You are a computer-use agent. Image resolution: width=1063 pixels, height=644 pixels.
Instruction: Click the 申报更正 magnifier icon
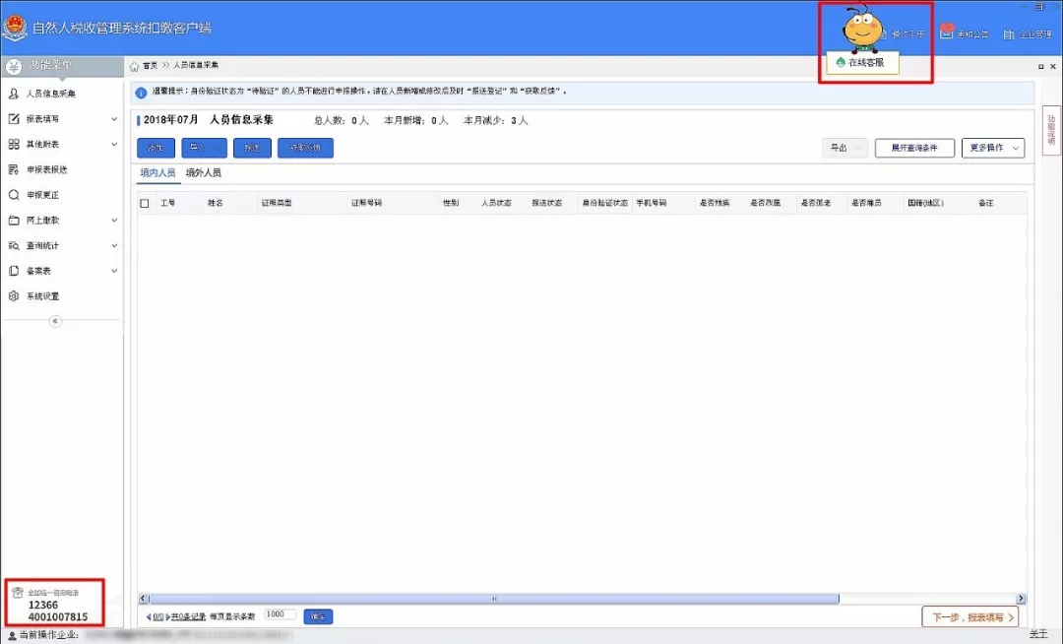14,195
